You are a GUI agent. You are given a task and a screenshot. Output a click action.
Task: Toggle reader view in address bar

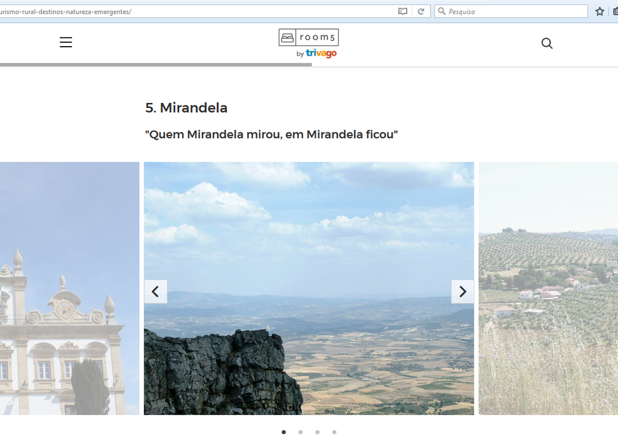[x=402, y=11]
